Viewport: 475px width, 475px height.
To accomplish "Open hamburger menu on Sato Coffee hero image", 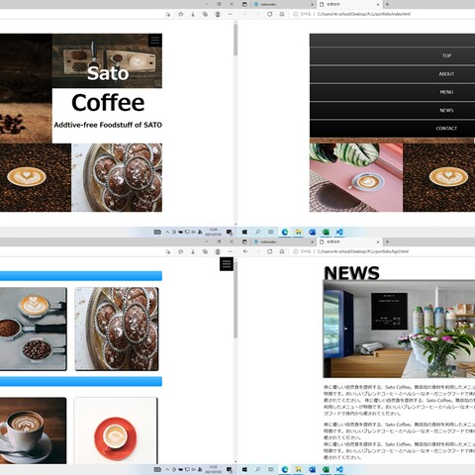I will 155,41.
